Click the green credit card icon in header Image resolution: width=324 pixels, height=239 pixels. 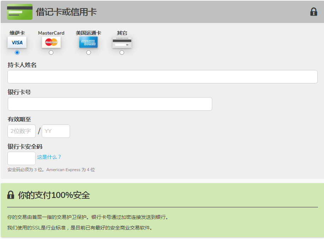tap(19, 12)
